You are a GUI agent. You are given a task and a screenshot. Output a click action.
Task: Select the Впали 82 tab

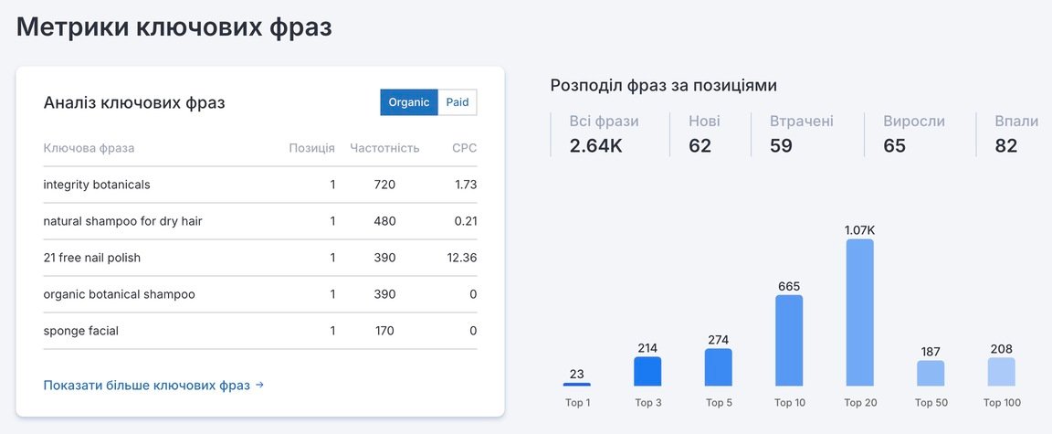click(1016, 134)
